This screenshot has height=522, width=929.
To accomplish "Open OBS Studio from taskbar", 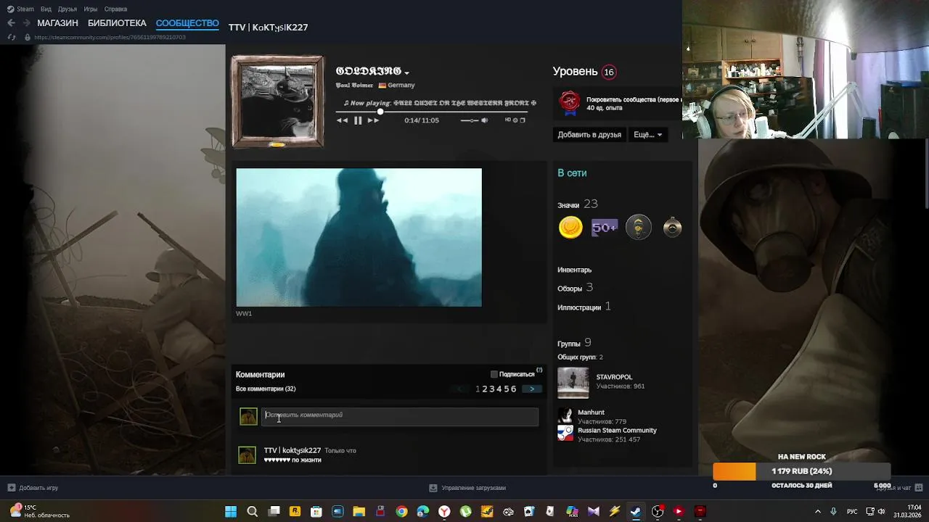I will click(658, 512).
